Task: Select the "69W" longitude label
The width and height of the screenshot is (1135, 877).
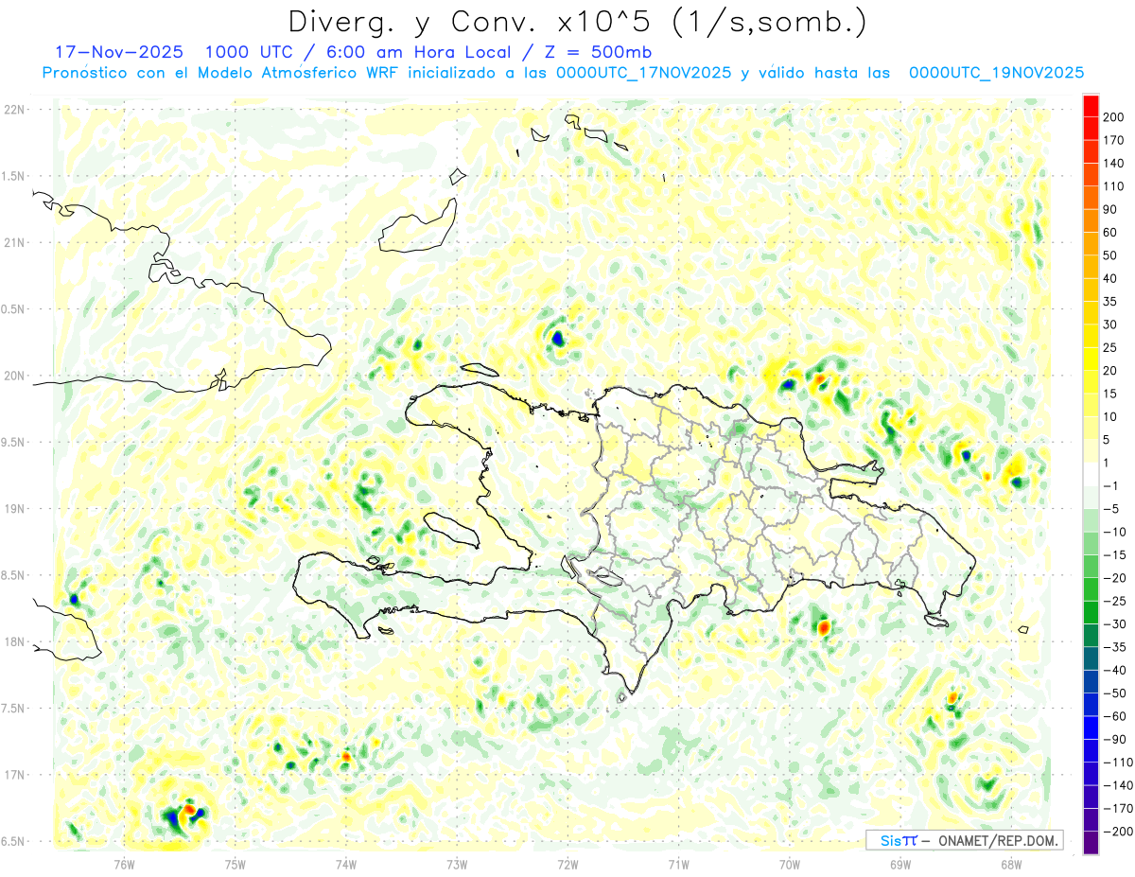Action: tap(899, 863)
